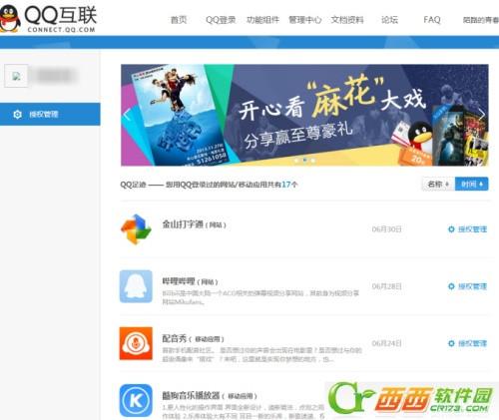Sort the app list by 时间
The image size is (499, 420).
click(472, 184)
